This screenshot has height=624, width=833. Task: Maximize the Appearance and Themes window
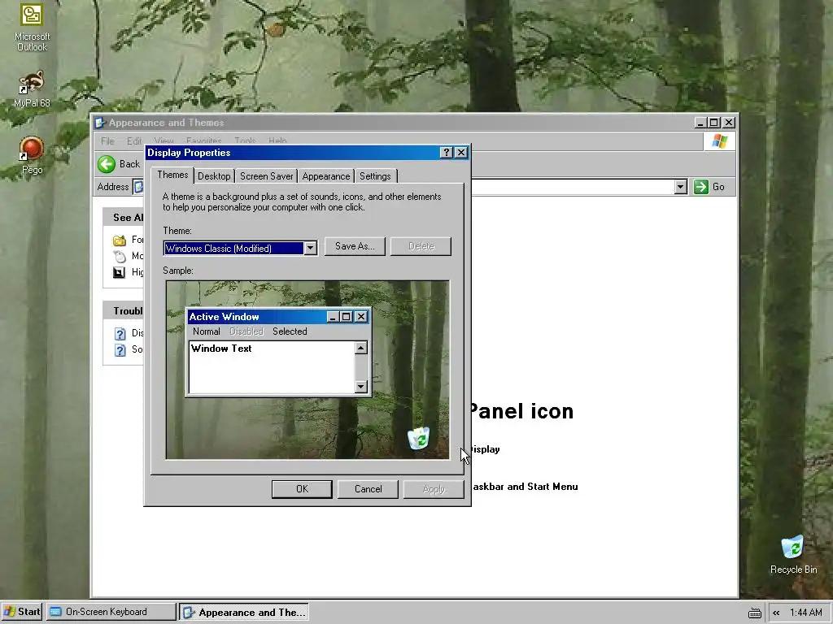click(714, 123)
